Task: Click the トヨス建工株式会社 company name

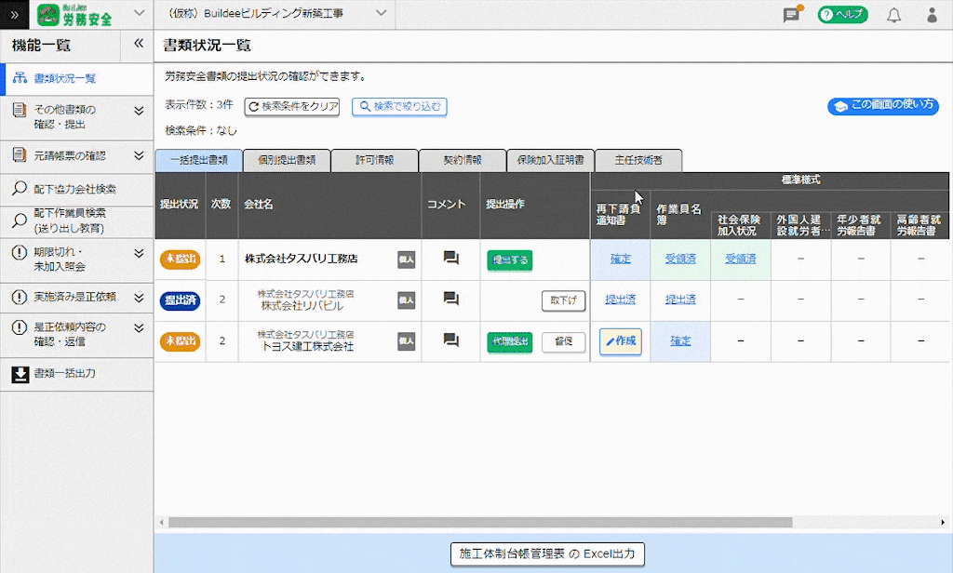Action: (307, 347)
